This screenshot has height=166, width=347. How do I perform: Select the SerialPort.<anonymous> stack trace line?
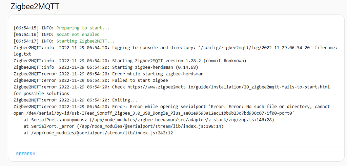tap(149, 120)
